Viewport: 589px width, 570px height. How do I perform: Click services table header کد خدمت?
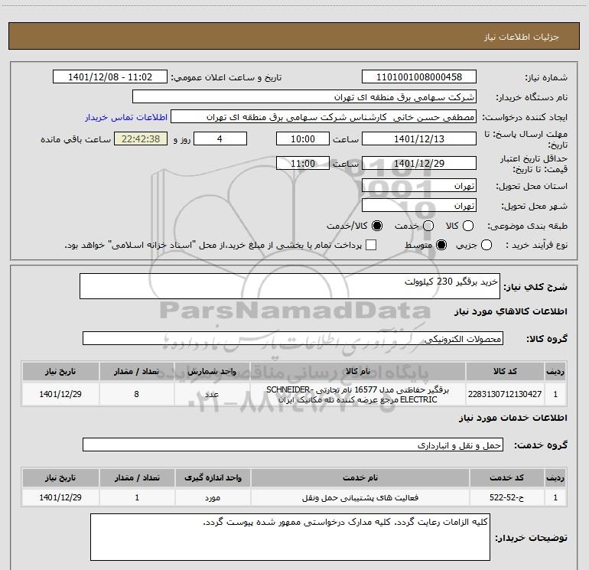pos(506,477)
